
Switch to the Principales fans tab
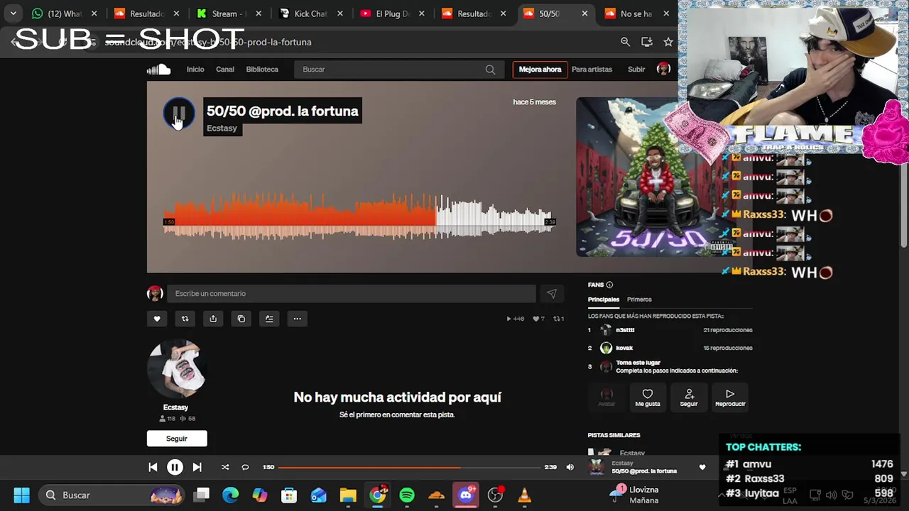coord(604,300)
